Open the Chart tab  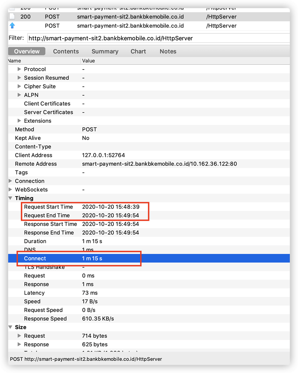pyautogui.click(x=138, y=51)
